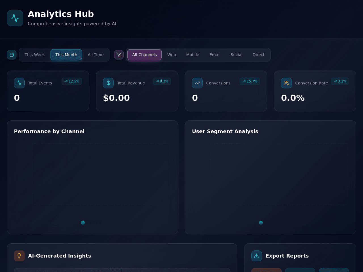
Task: Click the Analytics Hub pulse logo icon
Action: (x=15, y=18)
